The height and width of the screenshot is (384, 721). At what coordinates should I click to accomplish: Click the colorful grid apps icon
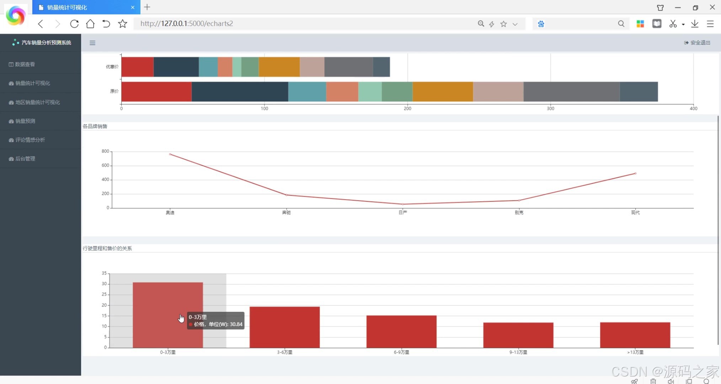(640, 24)
